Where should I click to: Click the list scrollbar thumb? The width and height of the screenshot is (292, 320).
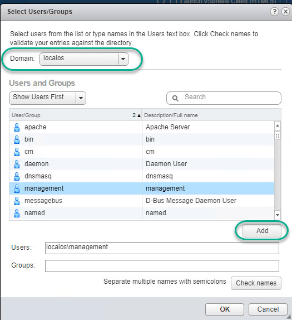278,135
